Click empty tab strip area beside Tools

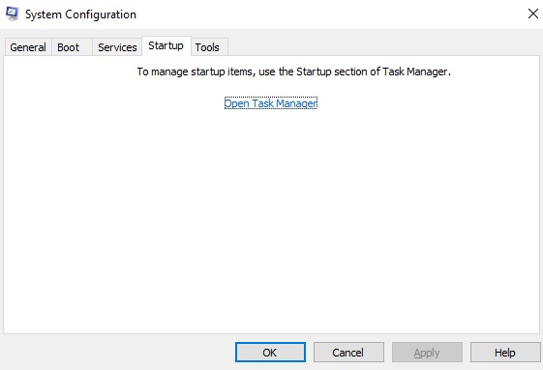[x=382, y=46]
